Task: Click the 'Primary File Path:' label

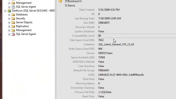Action: click(85, 92)
